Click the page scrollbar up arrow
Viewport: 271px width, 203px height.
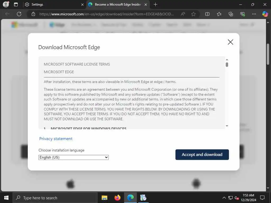[268, 22]
